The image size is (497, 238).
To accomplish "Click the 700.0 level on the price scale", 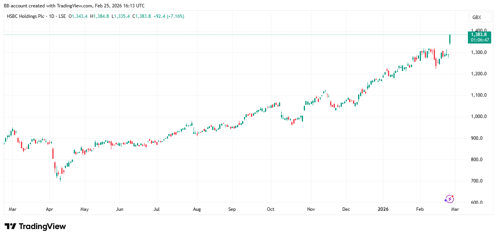I will 480,181.
